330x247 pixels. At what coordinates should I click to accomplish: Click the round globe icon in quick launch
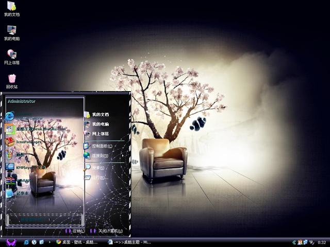(x=34, y=242)
